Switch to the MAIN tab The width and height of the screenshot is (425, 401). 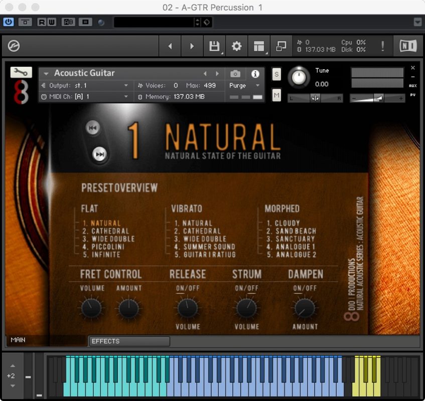pos(46,340)
